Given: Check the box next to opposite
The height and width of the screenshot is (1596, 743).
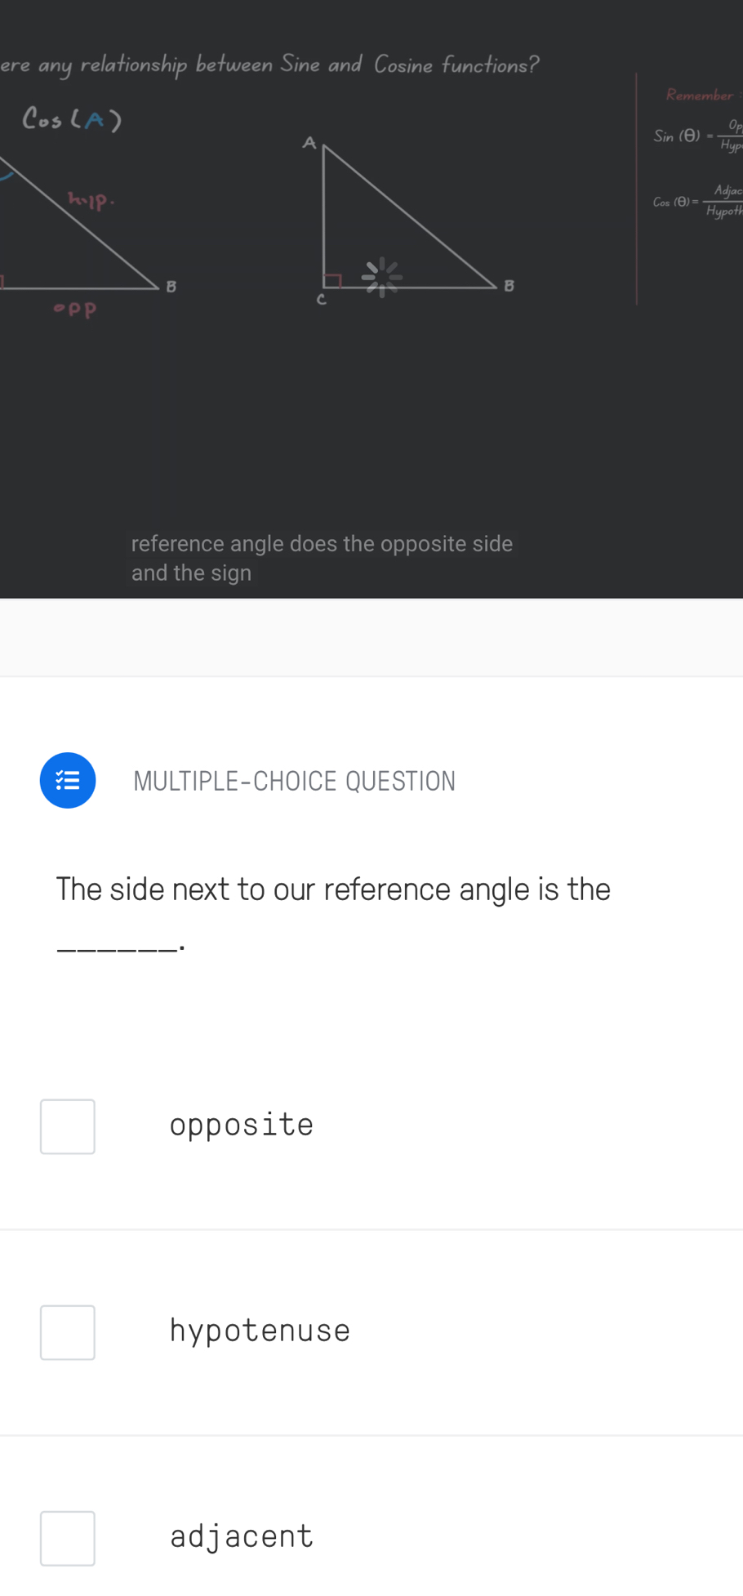Looking at the screenshot, I should coord(68,1126).
